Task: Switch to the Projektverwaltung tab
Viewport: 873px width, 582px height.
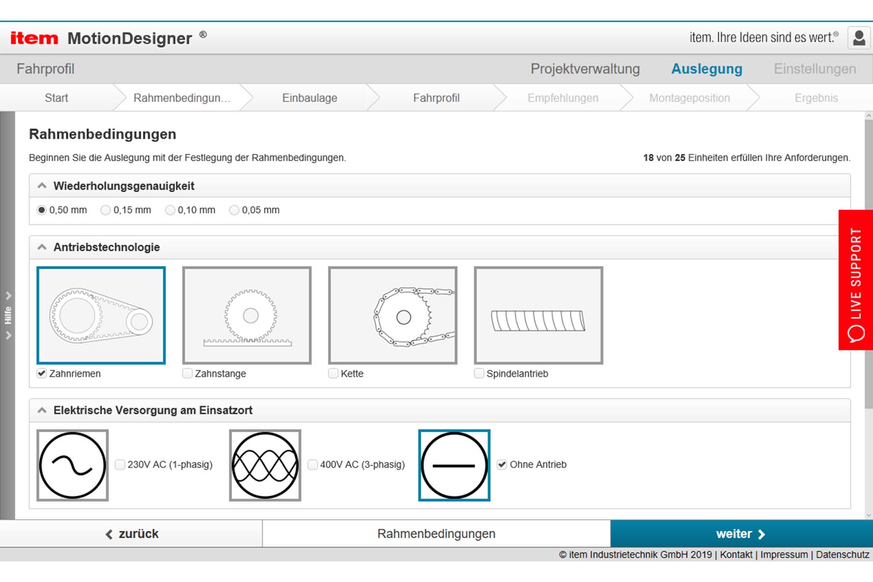Action: click(585, 69)
